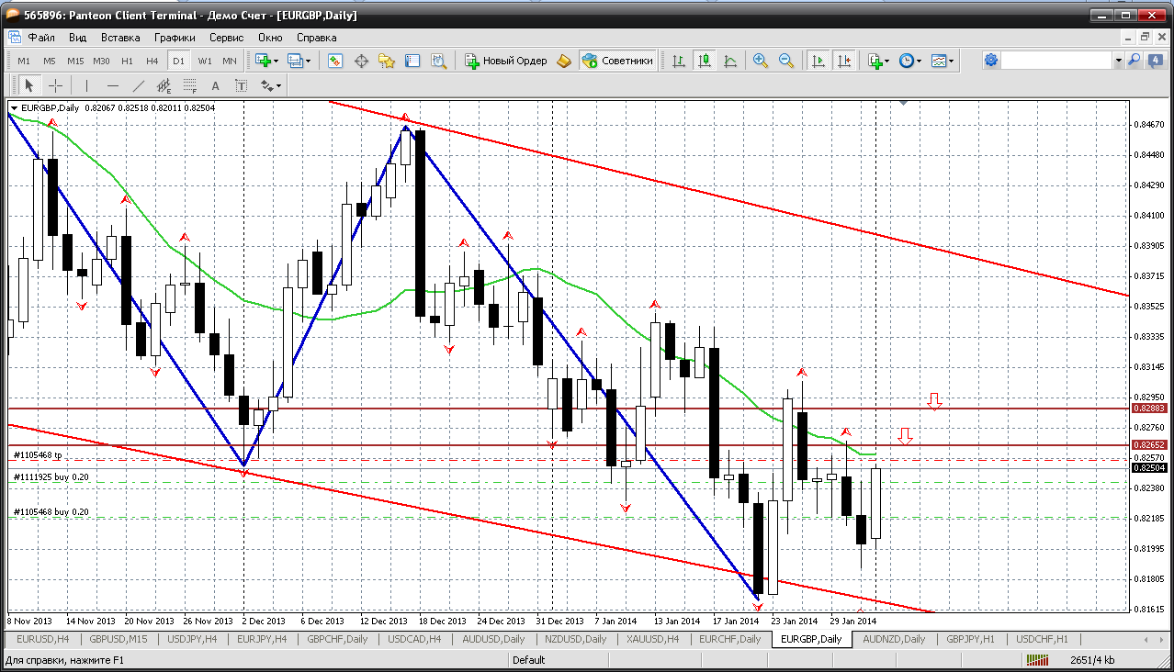The width and height of the screenshot is (1174, 672).
Task: Select the Fibonacci retracement tool
Action: tap(190, 85)
